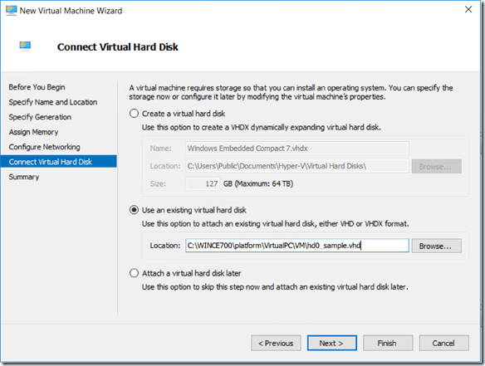Click the 'skip this step now' description text

tap(275, 287)
